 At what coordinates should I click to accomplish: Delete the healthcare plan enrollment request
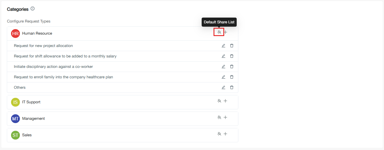[x=232, y=77]
